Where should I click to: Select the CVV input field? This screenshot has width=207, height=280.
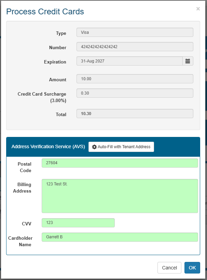tap(78, 223)
